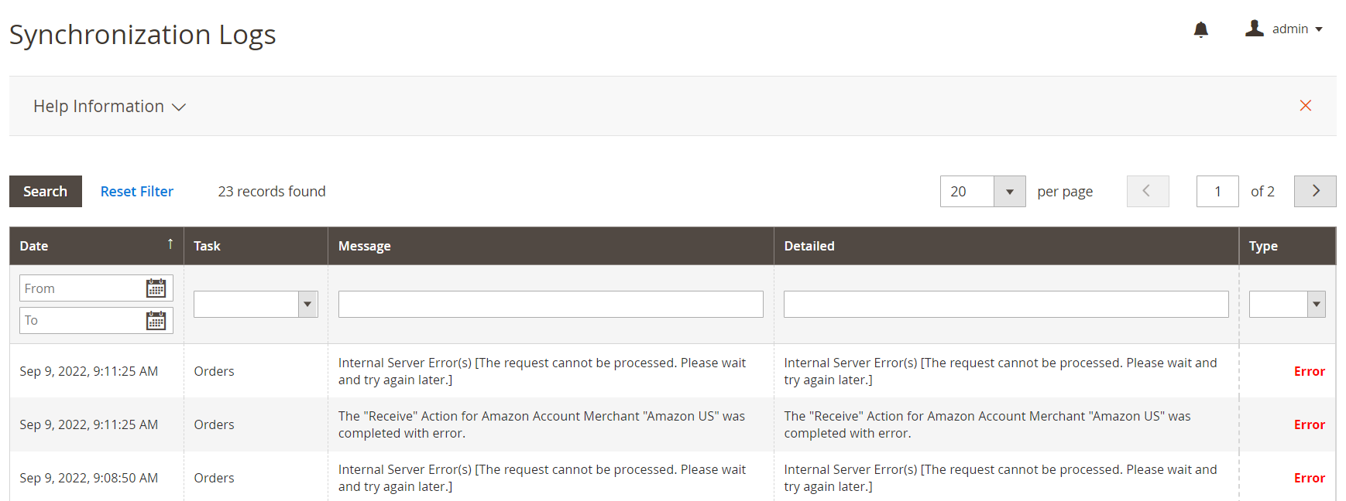Click the current page number field
This screenshot has height=501, width=1346.
click(1217, 192)
